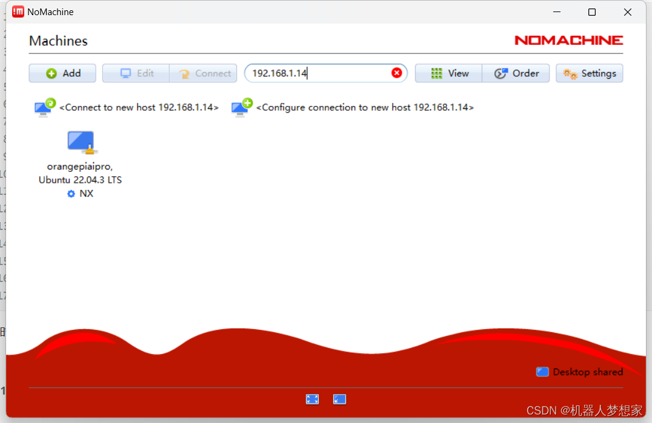This screenshot has height=423, width=652.
Task: Click the Desktop shared label
Action: pyautogui.click(x=588, y=372)
